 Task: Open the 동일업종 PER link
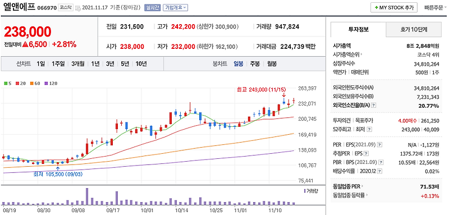tap(346, 187)
